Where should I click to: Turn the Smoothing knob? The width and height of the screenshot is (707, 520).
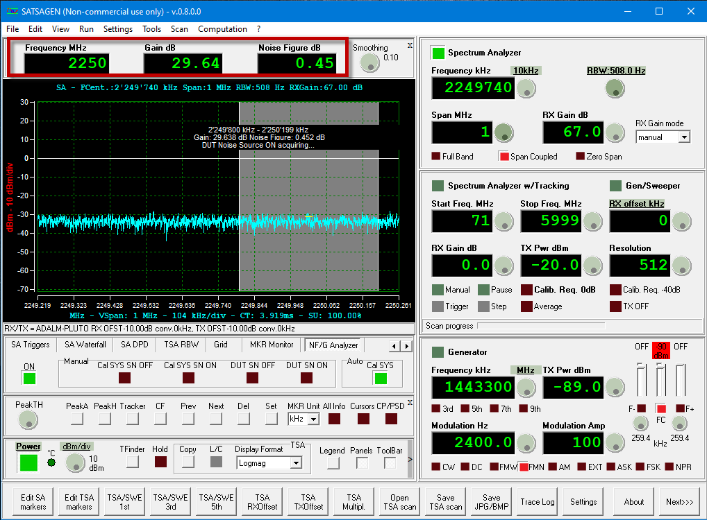369,62
